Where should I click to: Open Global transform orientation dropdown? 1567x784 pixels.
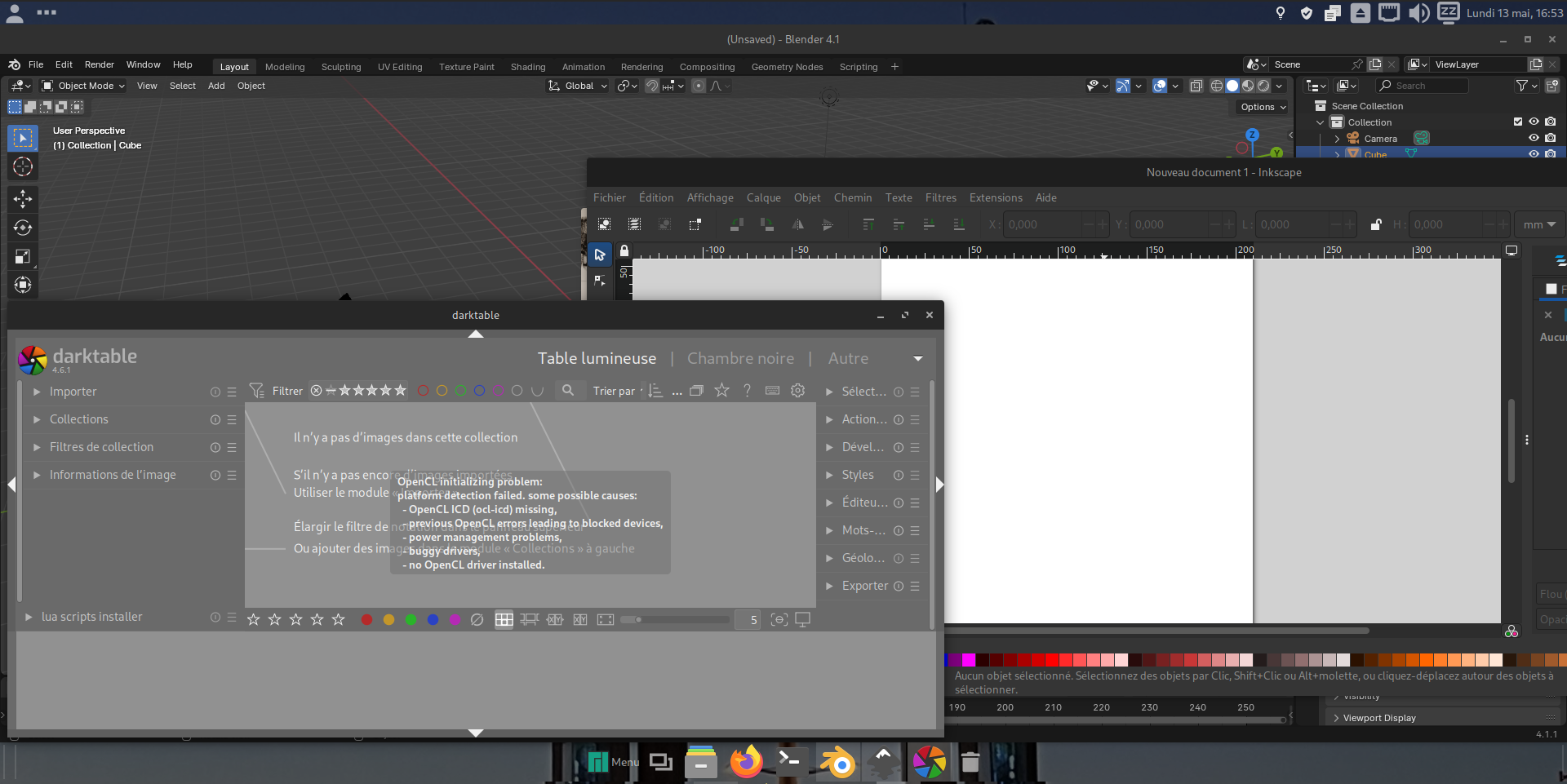click(x=578, y=86)
